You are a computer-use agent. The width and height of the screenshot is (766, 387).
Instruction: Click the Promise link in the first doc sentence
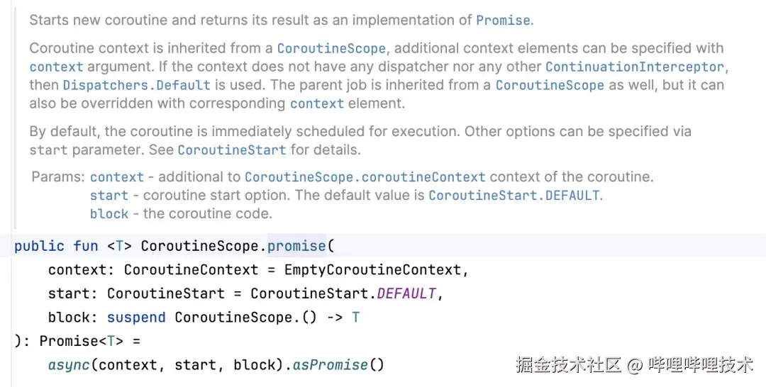(x=503, y=21)
